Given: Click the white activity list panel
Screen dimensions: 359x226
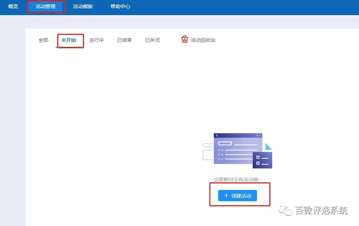Looking at the screenshot, I should pos(106,106).
